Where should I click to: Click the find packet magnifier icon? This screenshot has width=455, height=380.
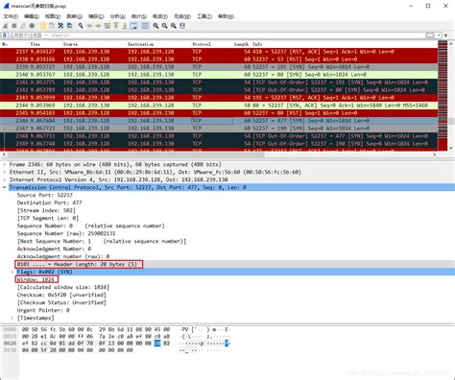[81, 26]
